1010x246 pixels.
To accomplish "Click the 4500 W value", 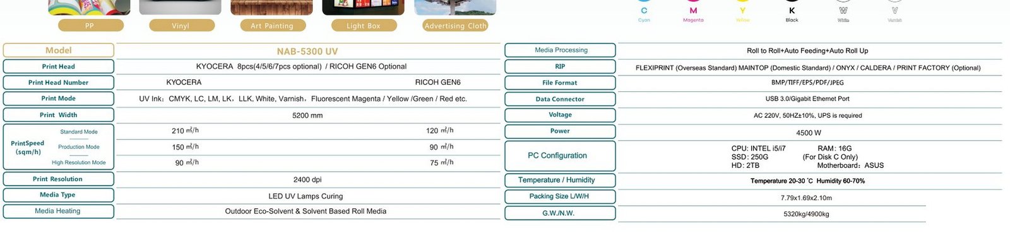I will [809, 133].
